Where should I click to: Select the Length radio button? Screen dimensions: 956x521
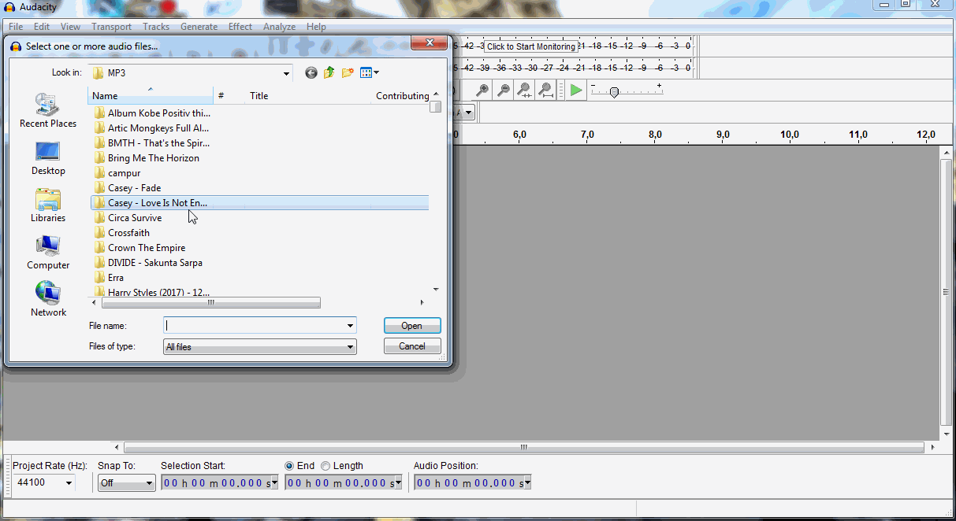tap(325, 466)
